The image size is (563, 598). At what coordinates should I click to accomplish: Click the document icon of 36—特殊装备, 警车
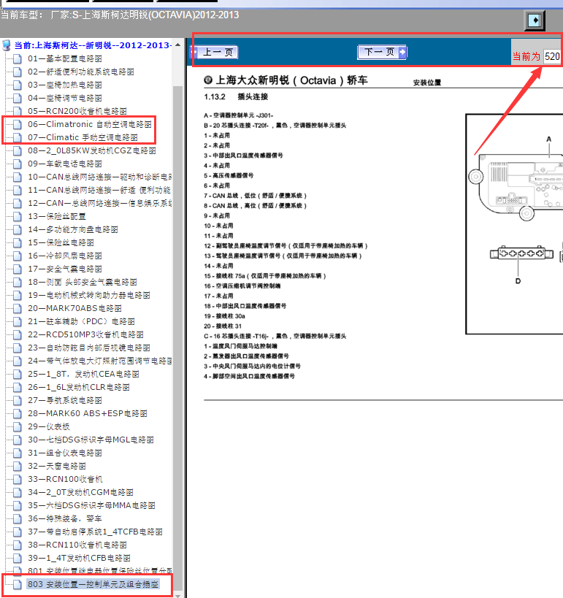click(18, 518)
